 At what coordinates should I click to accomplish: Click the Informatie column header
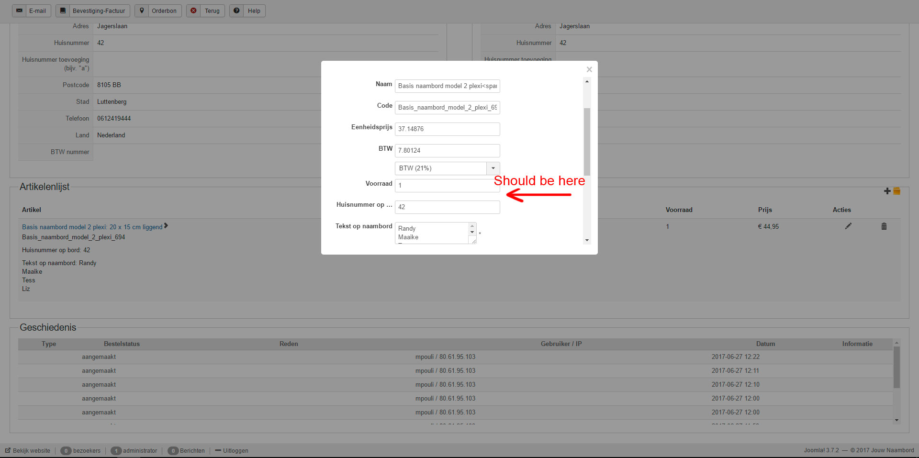pyautogui.click(x=857, y=344)
